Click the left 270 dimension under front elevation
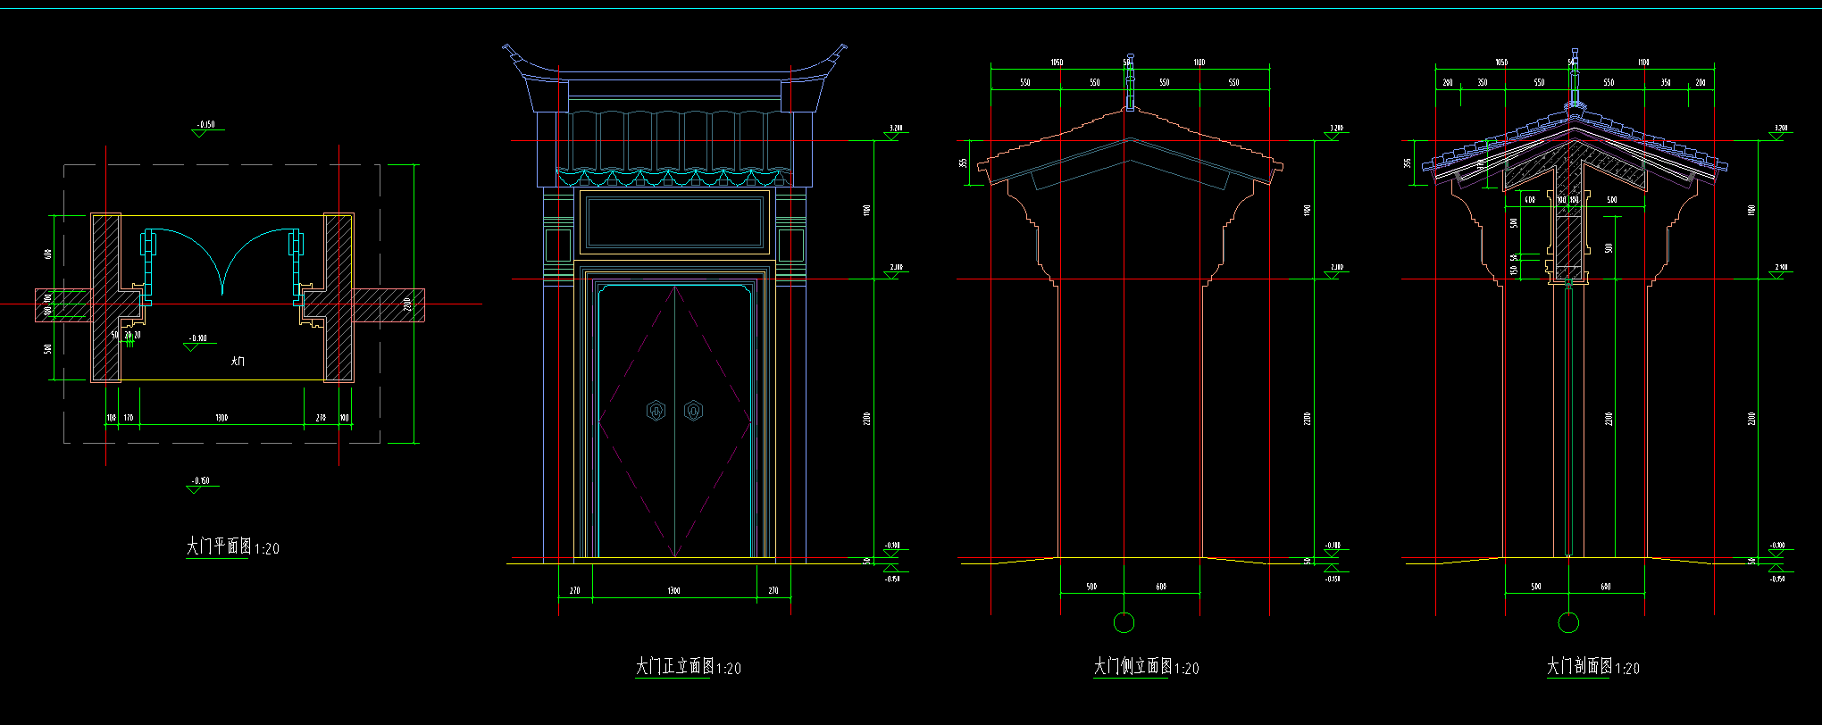1822x725 pixels. (575, 590)
